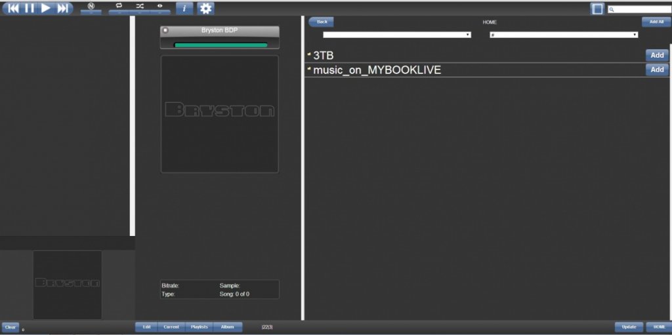This screenshot has height=335, width=672.
Task: Open the '#' alphabet jump dropdown
Action: pos(564,35)
